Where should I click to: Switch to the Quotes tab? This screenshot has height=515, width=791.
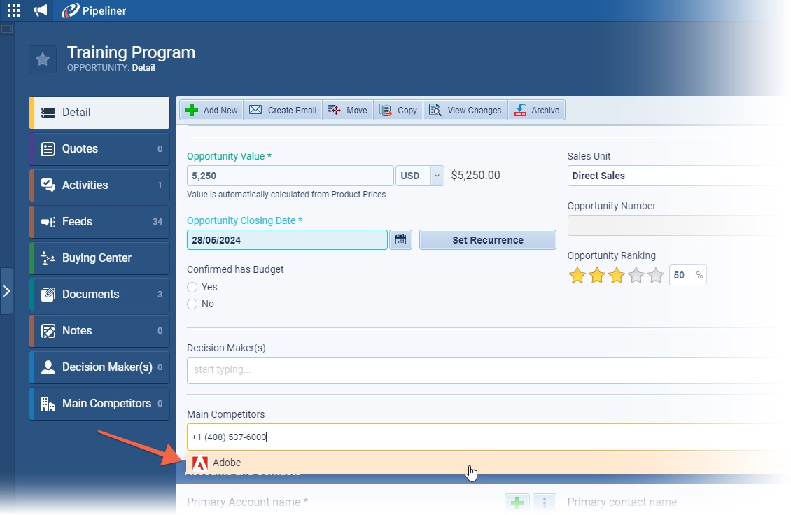99,148
